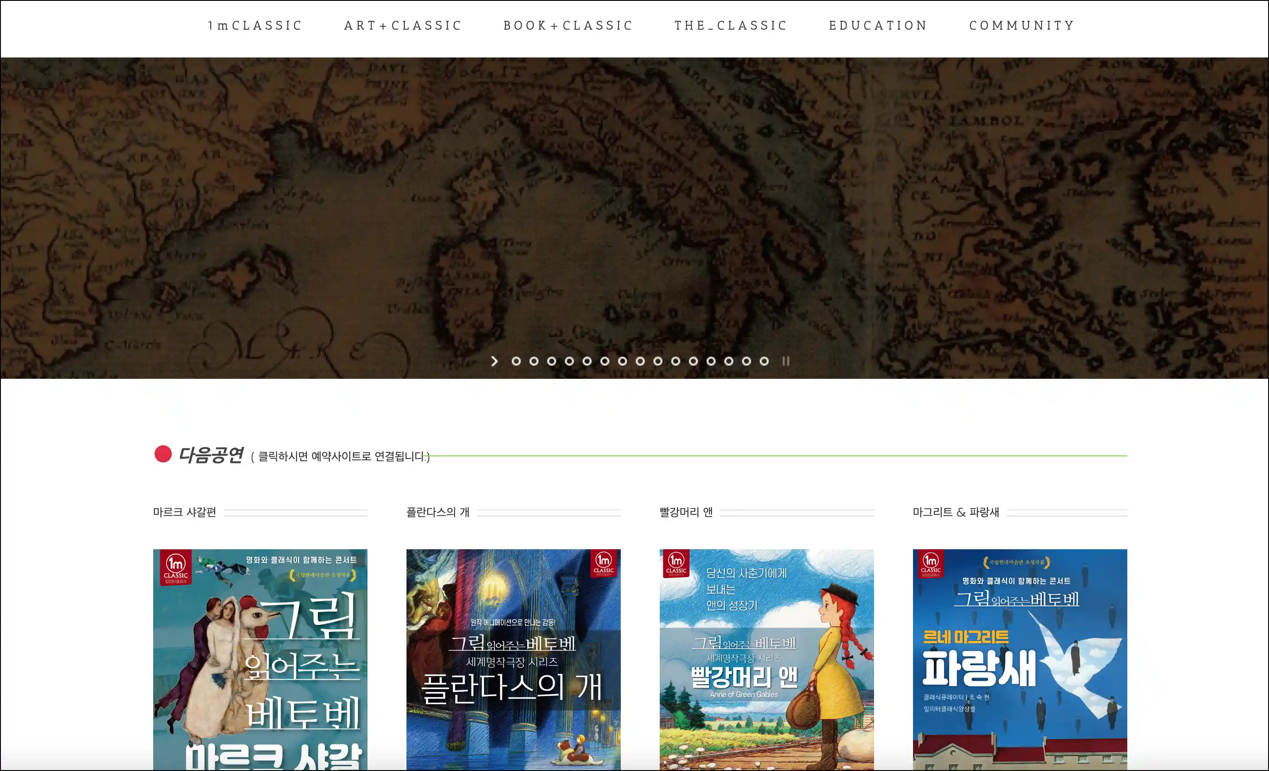Image resolution: width=1269 pixels, height=771 pixels.
Task: Select the fourth slideshow dot
Action: pyautogui.click(x=569, y=361)
